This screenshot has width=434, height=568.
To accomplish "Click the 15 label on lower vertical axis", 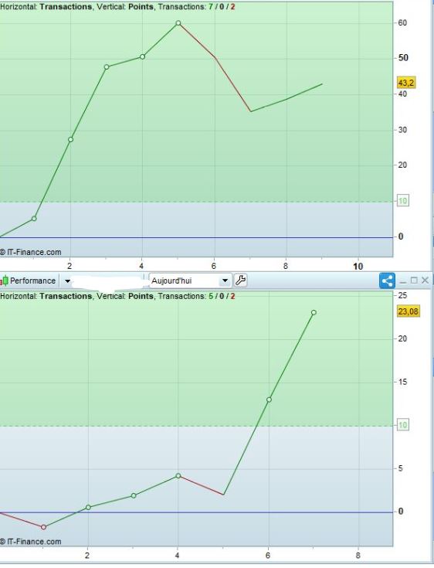I will (402, 382).
